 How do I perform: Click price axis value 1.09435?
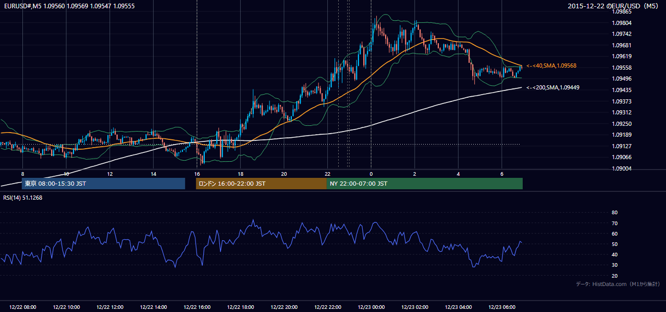(622, 90)
